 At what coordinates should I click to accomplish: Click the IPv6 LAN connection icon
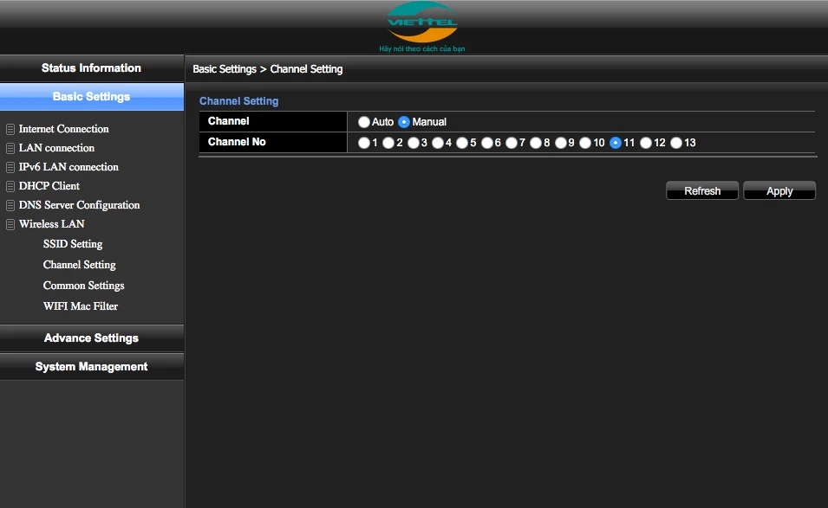10,167
